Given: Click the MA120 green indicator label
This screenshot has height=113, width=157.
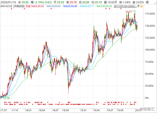Looking at the screenshot, I should (x=104, y=6).
